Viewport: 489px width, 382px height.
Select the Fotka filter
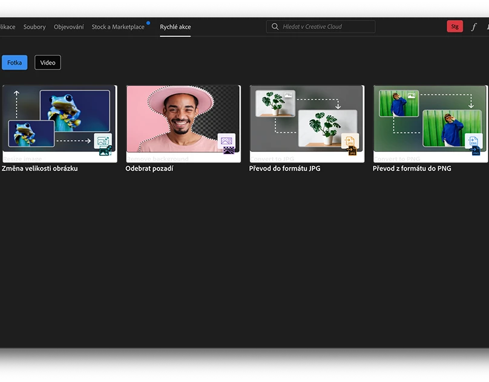click(x=15, y=62)
